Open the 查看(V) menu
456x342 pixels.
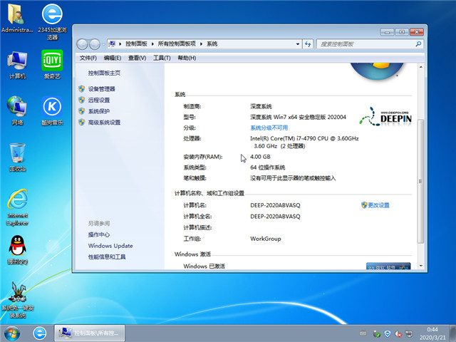[x=137, y=58]
